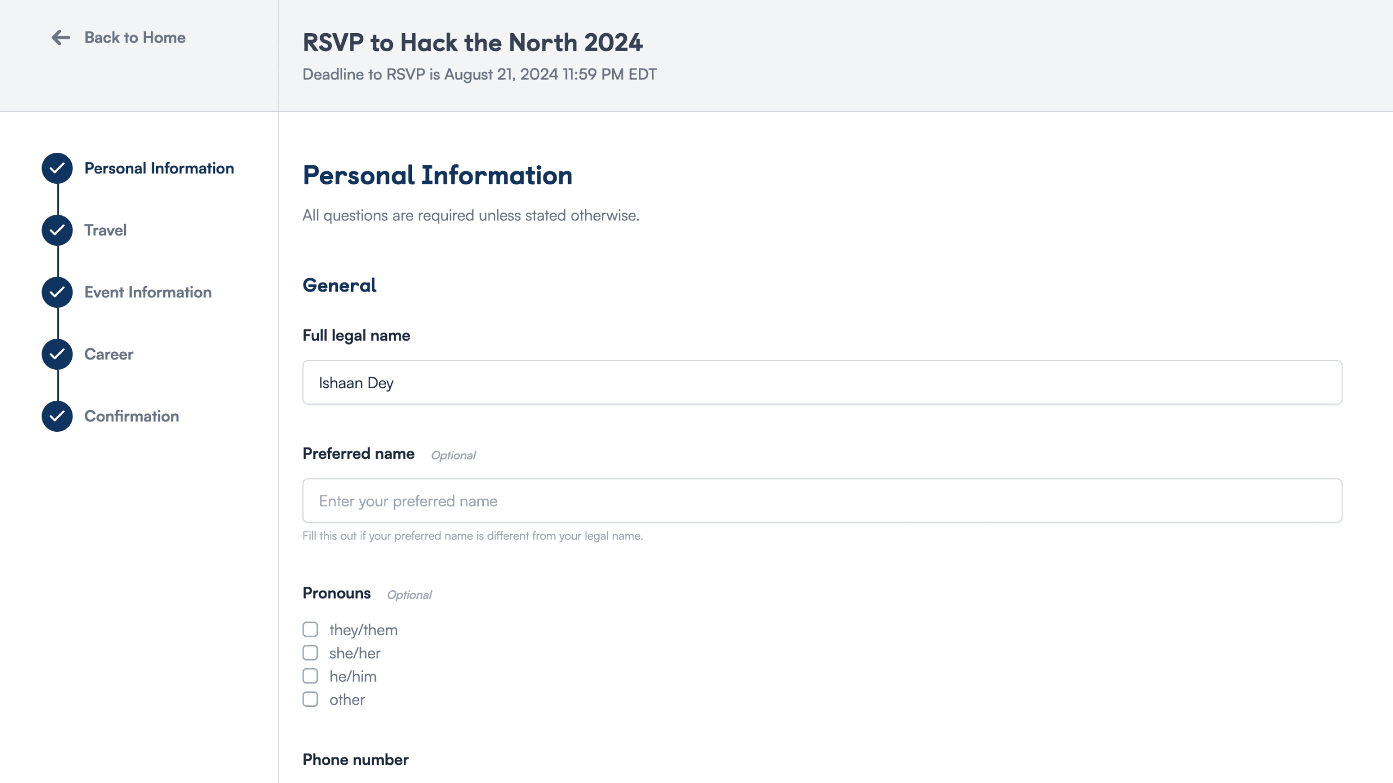Viewport: 1393px width, 783px height.
Task: Check the she/her pronoun checkbox
Action: (310, 652)
